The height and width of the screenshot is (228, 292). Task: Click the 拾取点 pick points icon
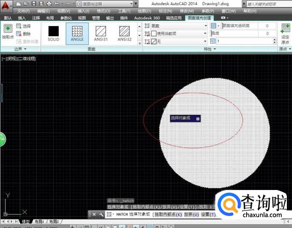pyautogui.click(x=8, y=29)
